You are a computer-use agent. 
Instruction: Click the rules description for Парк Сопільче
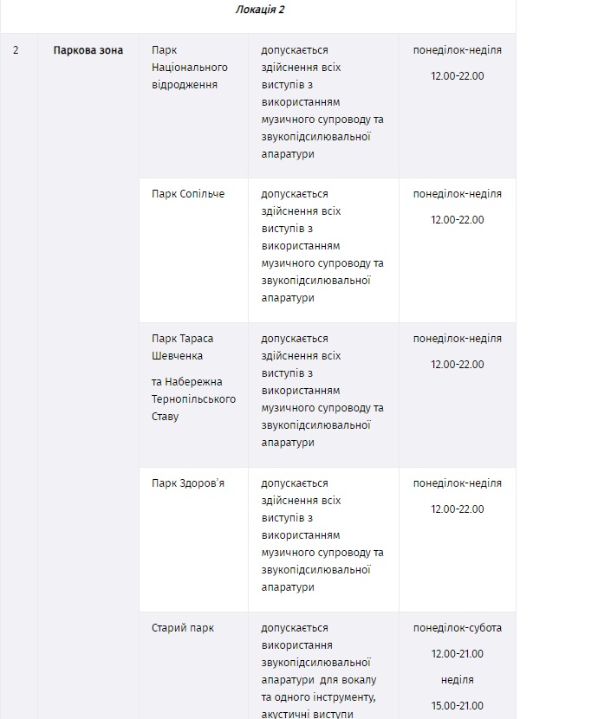pyautogui.click(x=322, y=246)
